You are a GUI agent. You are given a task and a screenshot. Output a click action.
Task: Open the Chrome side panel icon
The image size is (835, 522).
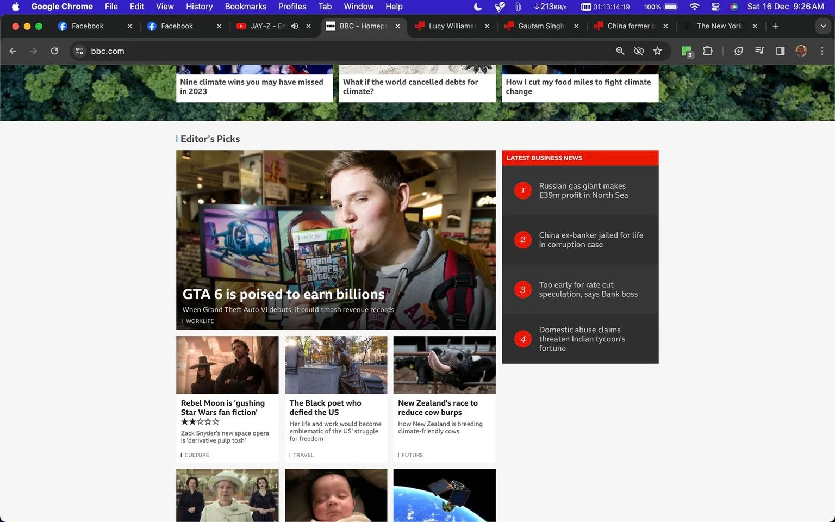[780, 51]
